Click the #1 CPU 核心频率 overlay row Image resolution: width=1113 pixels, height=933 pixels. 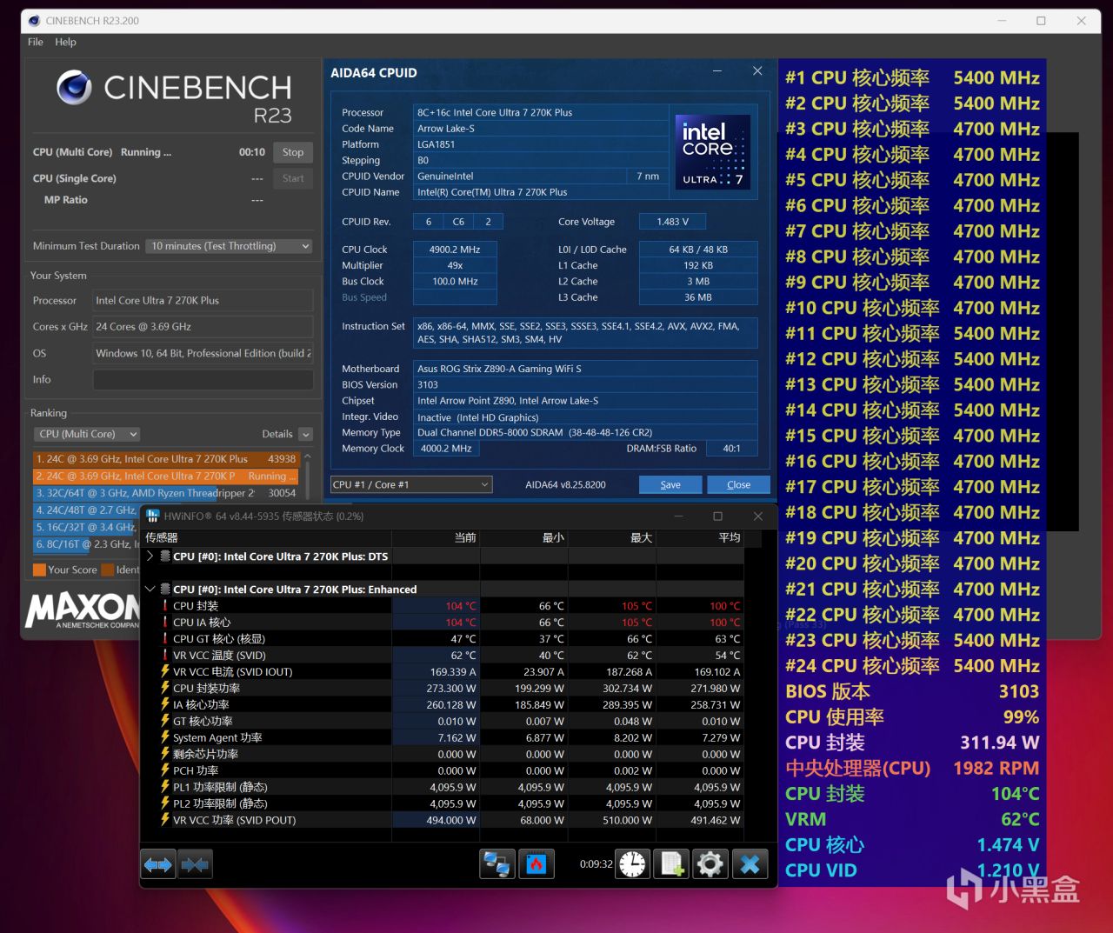pyautogui.click(x=912, y=77)
